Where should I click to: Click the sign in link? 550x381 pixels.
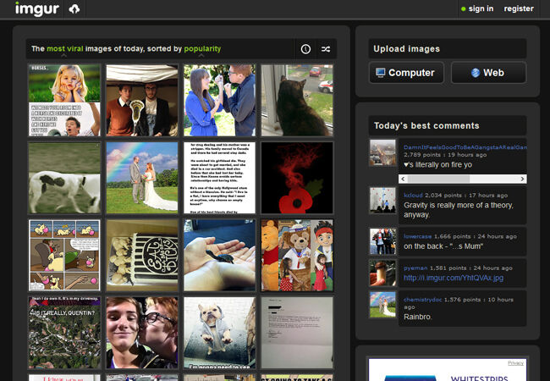coord(481,8)
